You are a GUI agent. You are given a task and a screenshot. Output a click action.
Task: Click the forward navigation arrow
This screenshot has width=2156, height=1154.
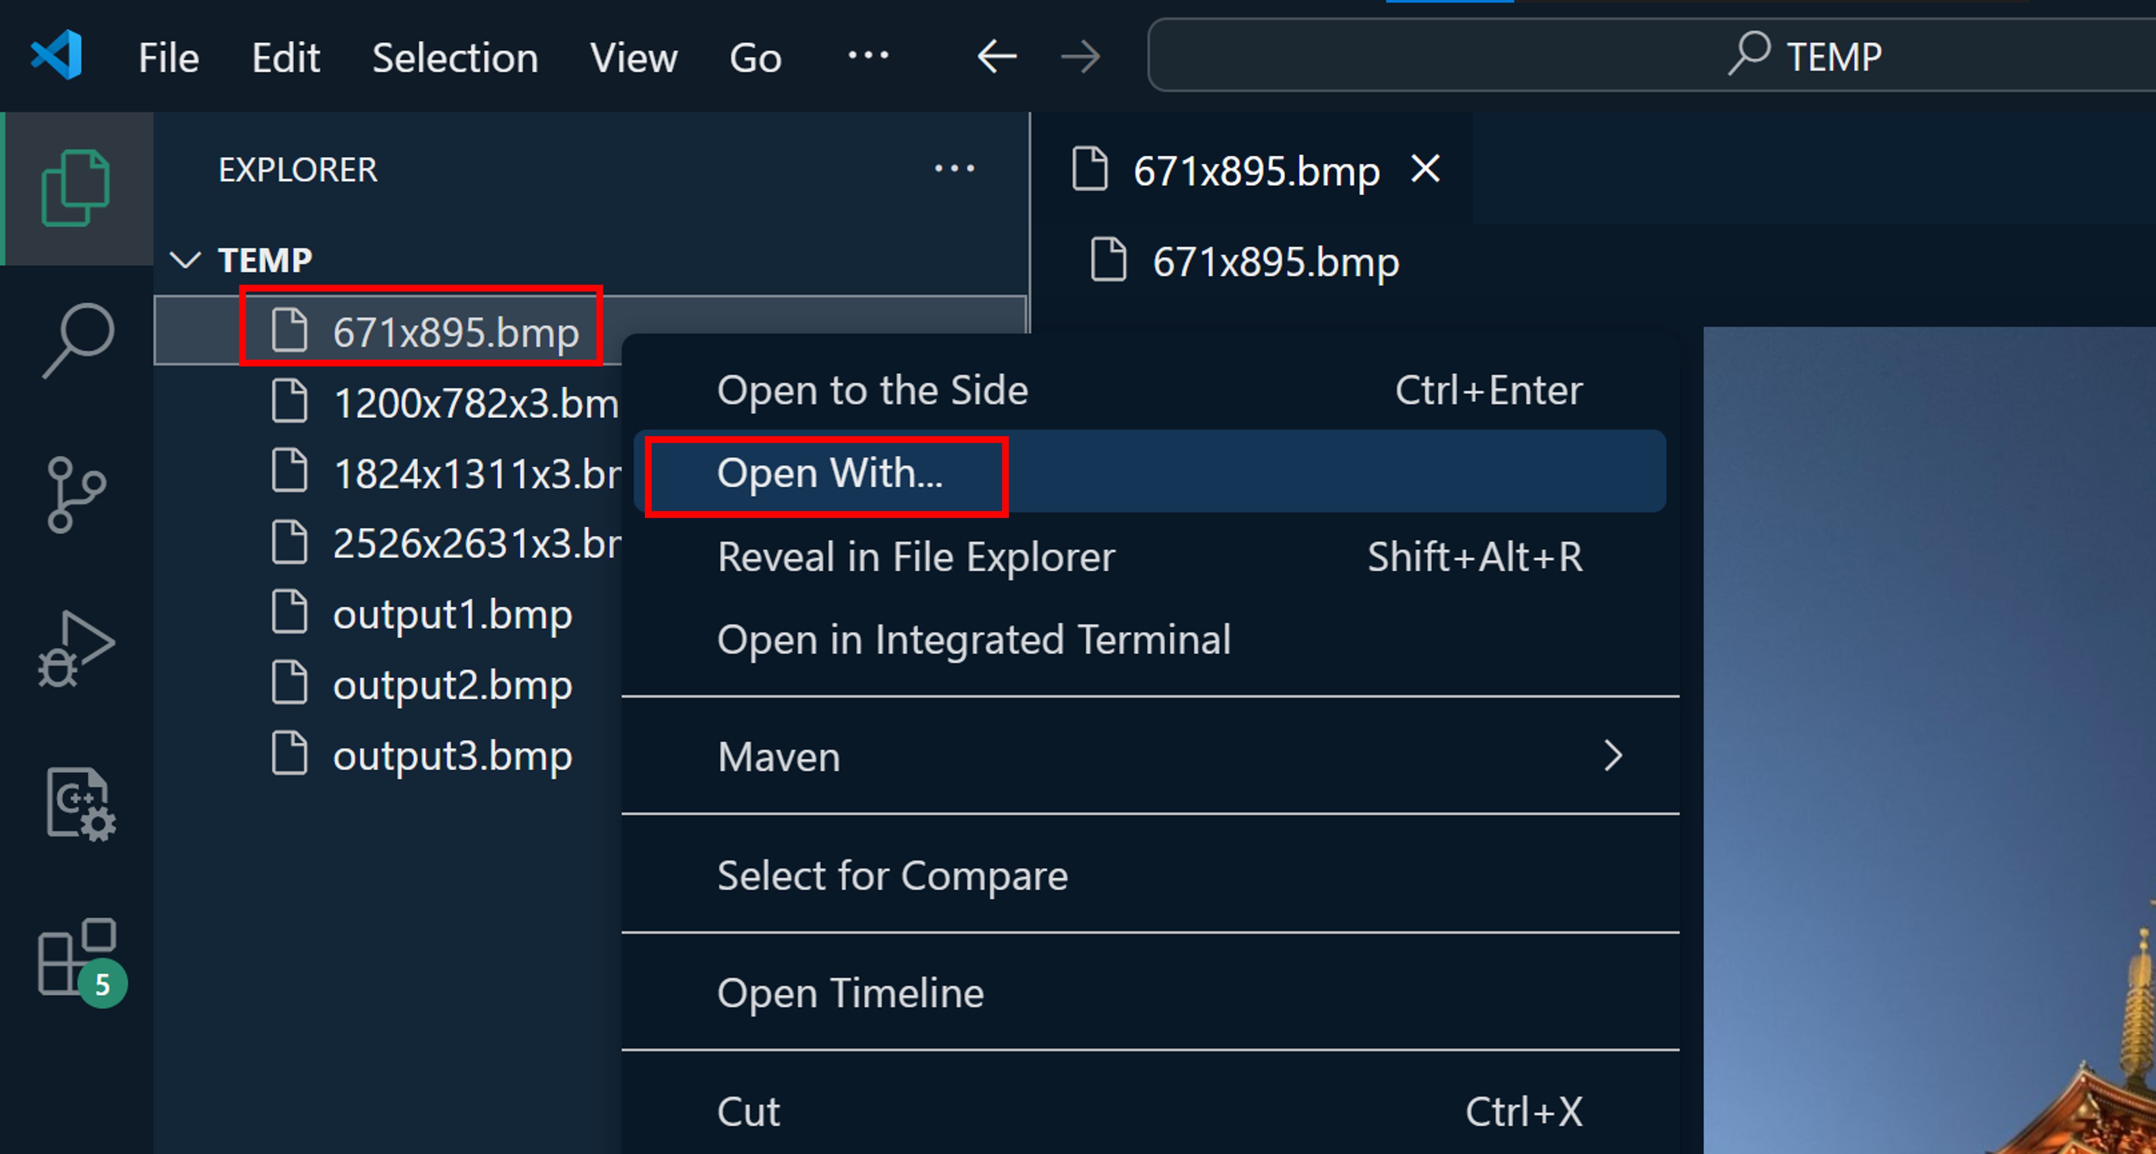pos(1080,56)
